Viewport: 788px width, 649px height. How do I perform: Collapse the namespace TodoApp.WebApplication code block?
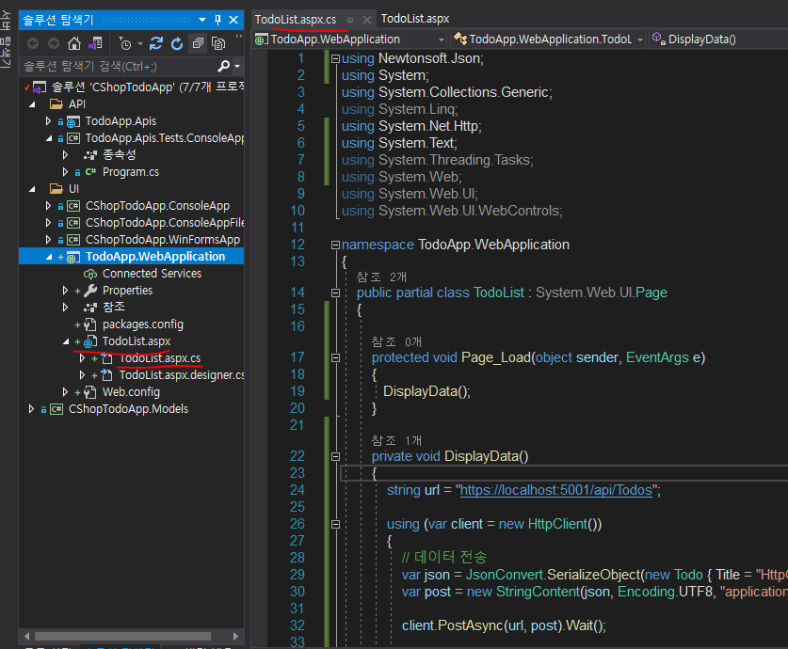pyautogui.click(x=334, y=245)
